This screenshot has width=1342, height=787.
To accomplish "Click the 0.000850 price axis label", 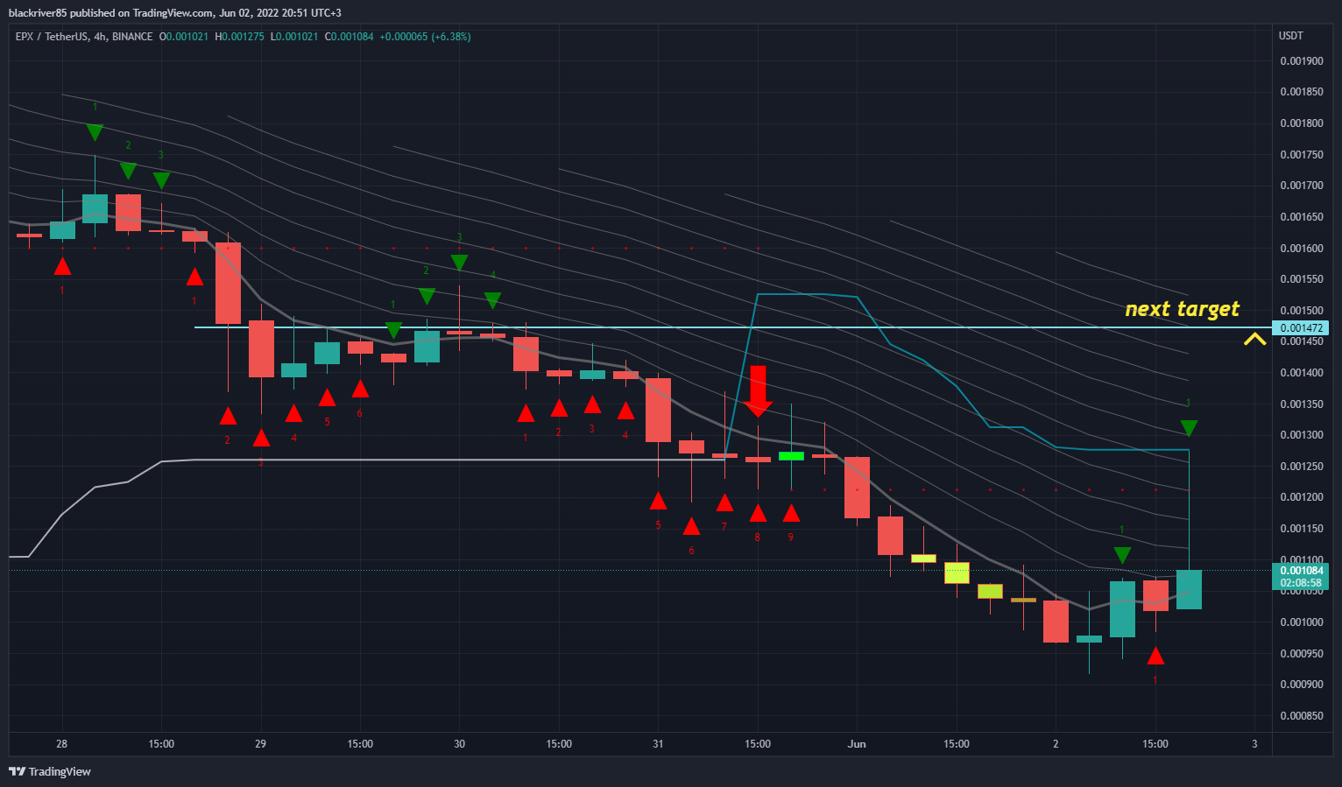I will [1302, 716].
